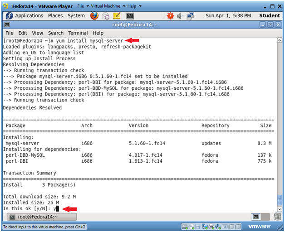Click the VMware floppy status icon

point(198,227)
